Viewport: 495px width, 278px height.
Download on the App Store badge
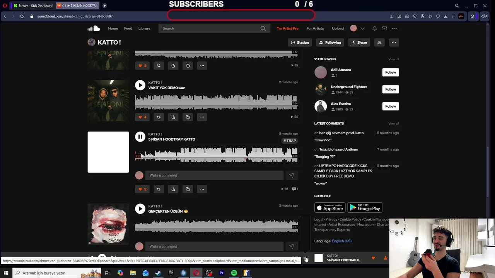click(330, 208)
